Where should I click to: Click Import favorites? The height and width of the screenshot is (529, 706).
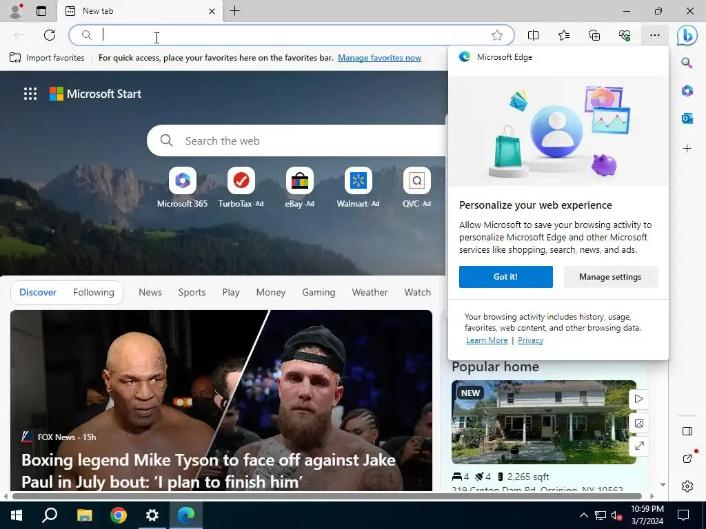[47, 58]
